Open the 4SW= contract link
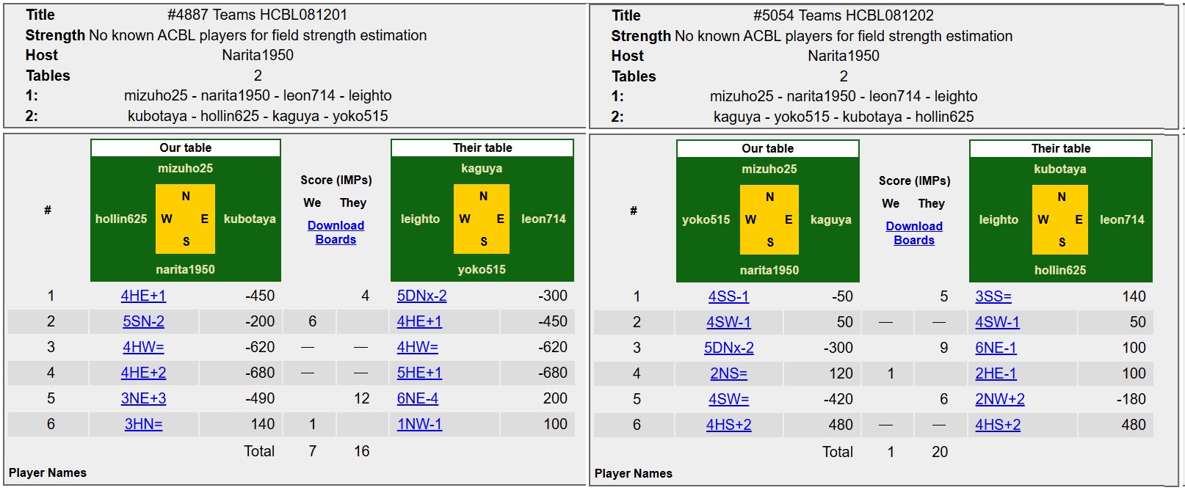The image size is (1185, 493). [x=728, y=399]
